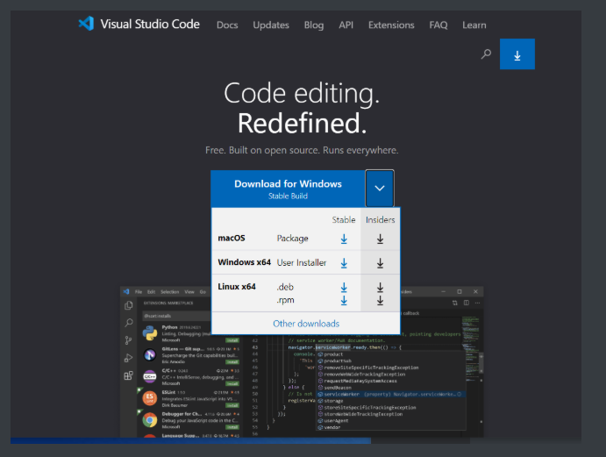This screenshot has width=606, height=457.
Task: Click the ESLint extension logo in preview
Action: 150,398
